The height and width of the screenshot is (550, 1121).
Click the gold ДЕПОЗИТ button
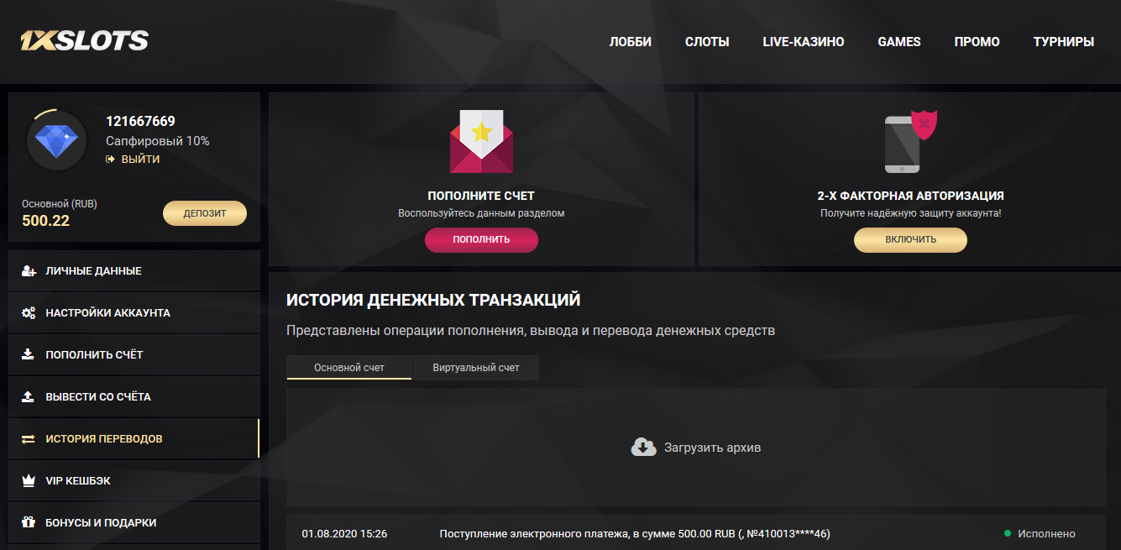coord(205,213)
